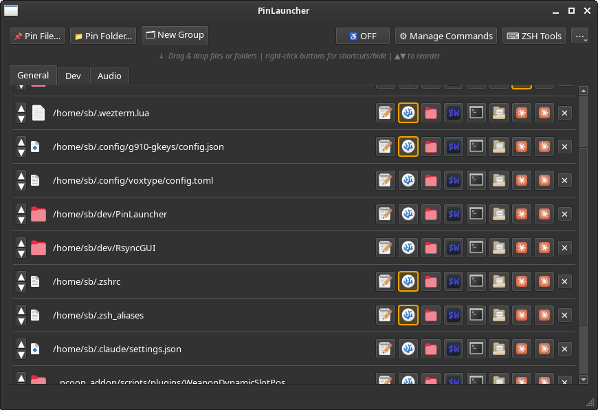Screen dimensions: 598x410
Task: Open g910-gkeys/config.json in VSCodium
Action: 408,147
